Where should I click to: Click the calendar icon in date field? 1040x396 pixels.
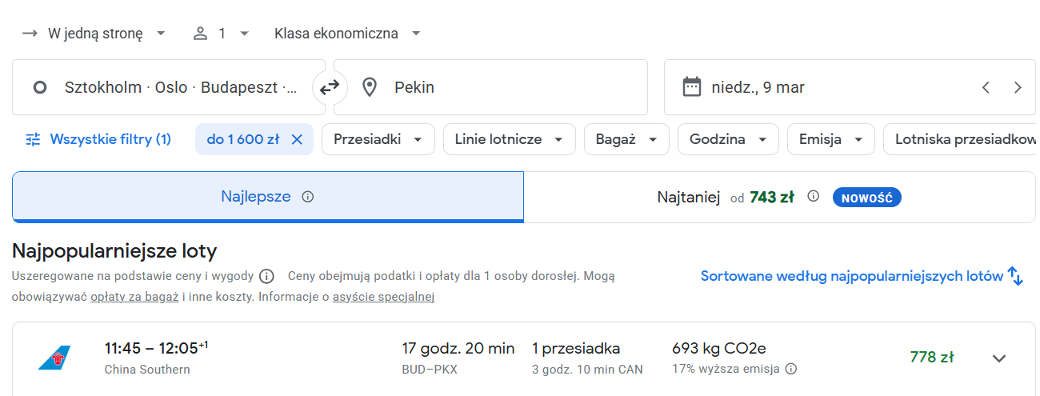(692, 87)
